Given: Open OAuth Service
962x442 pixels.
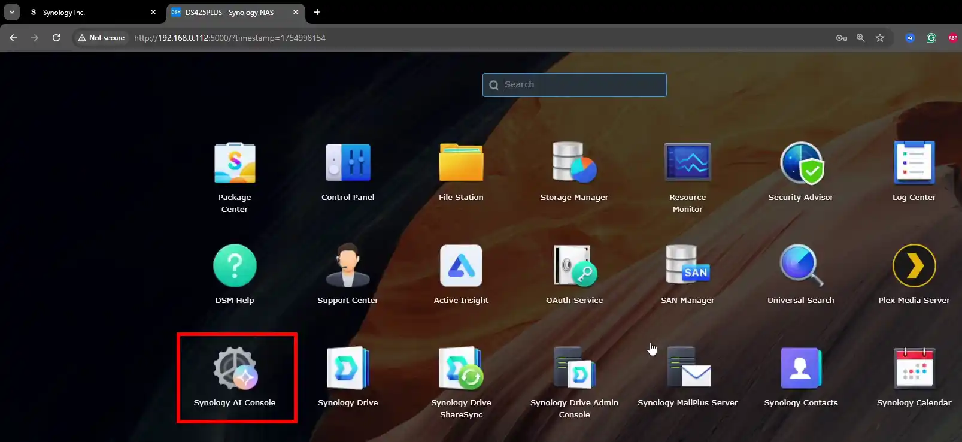Looking at the screenshot, I should (574, 266).
